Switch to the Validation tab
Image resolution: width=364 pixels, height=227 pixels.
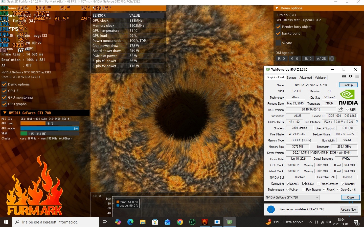tap(321, 78)
